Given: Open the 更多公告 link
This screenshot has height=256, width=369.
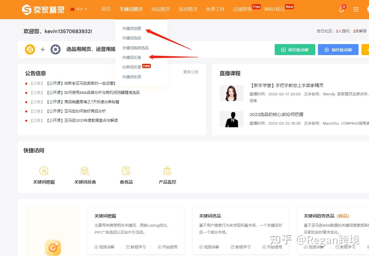Looking at the screenshot, I should [191, 72].
